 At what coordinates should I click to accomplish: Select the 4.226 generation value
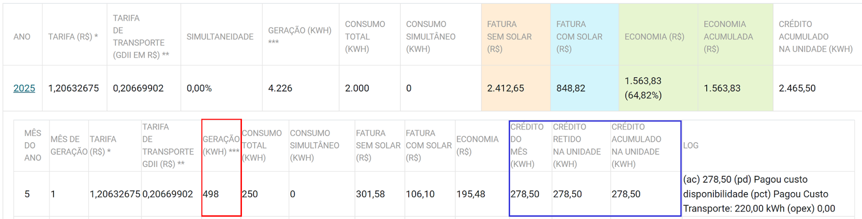280,88
